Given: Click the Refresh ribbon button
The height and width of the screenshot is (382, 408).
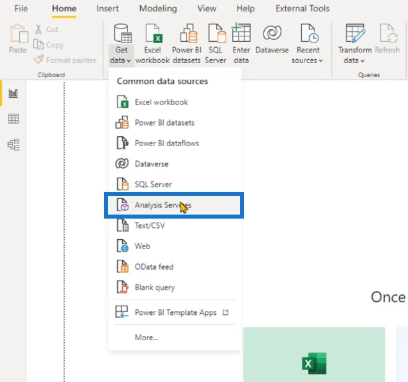Looking at the screenshot, I should (x=387, y=39).
